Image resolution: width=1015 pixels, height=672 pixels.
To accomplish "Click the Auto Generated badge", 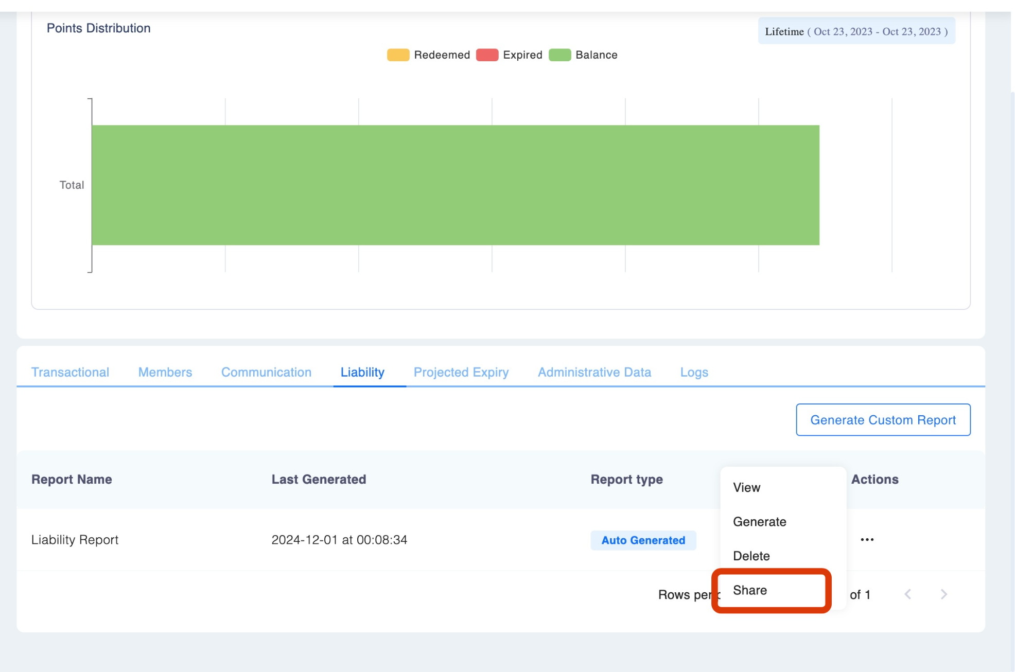I will coord(643,540).
